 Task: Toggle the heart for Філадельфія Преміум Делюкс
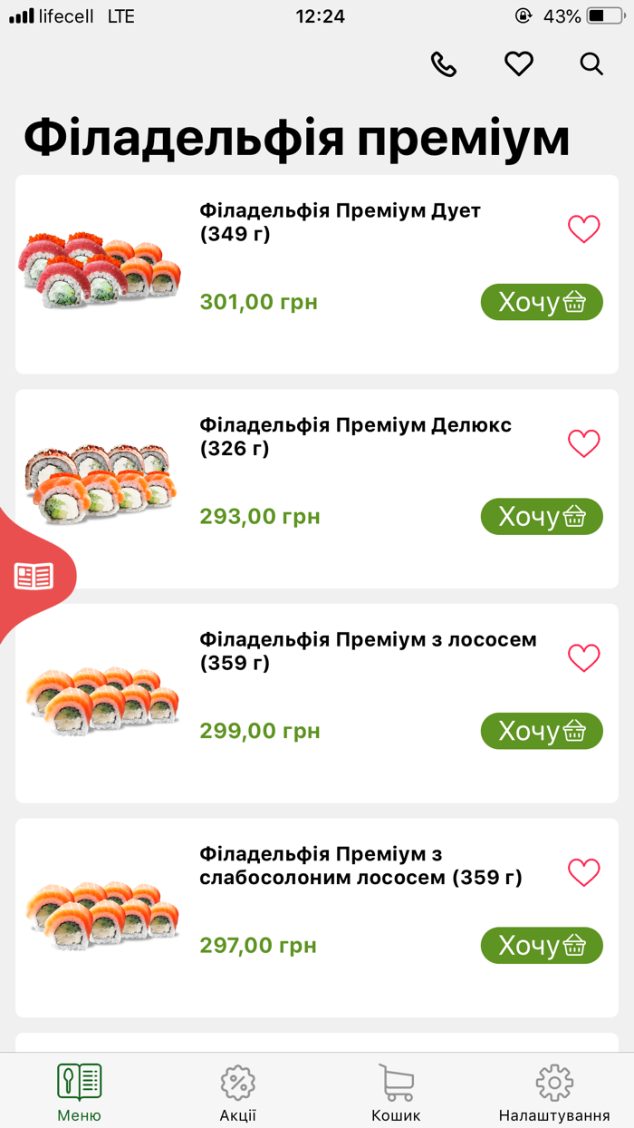[583, 443]
